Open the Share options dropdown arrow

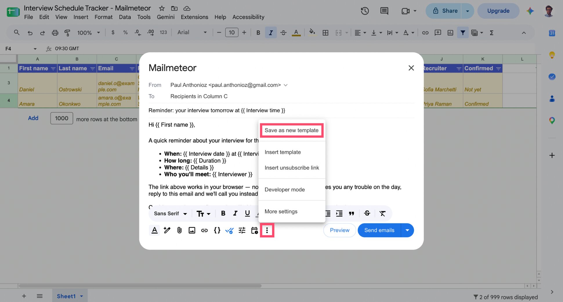[x=468, y=11]
